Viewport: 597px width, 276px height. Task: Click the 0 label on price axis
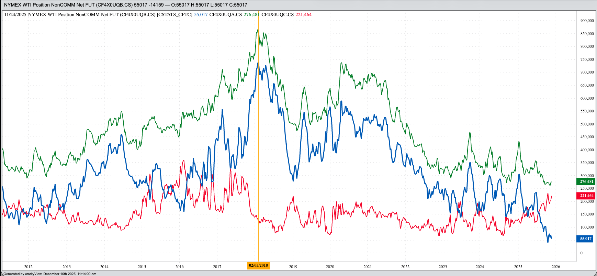point(581,253)
